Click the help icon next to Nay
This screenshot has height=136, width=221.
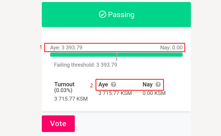click(158, 84)
